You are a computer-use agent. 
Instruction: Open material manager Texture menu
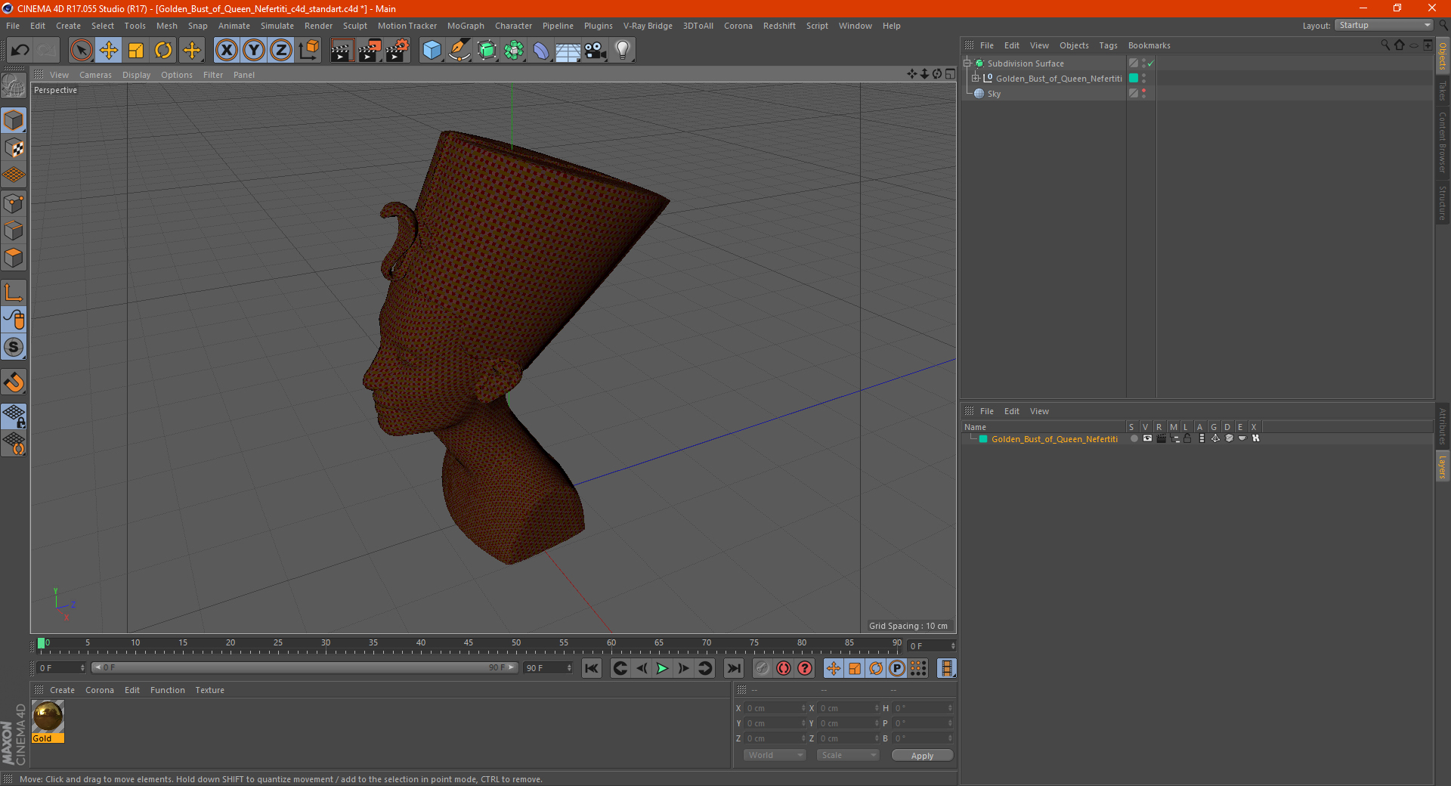pyautogui.click(x=209, y=690)
